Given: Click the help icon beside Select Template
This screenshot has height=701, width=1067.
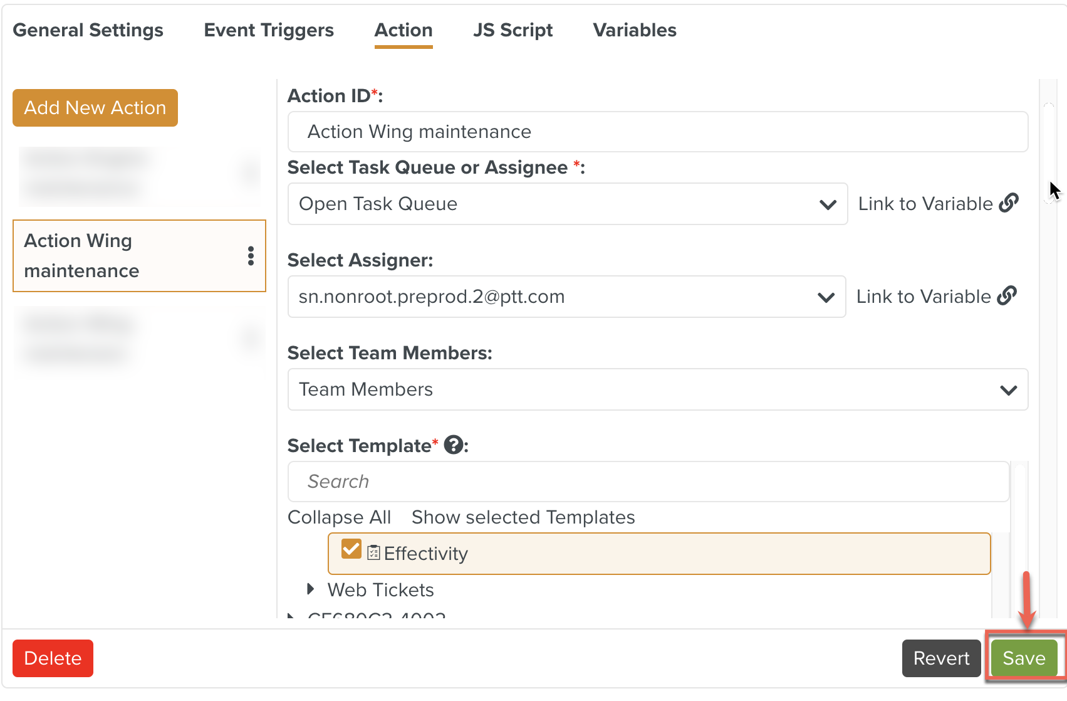Looking at the screenshot, I should pyautogui.click(x=453, y=445).
